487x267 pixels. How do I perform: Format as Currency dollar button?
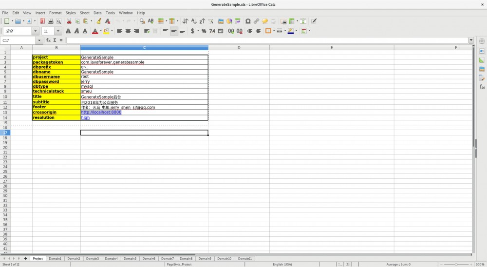(x=192, y=31)
